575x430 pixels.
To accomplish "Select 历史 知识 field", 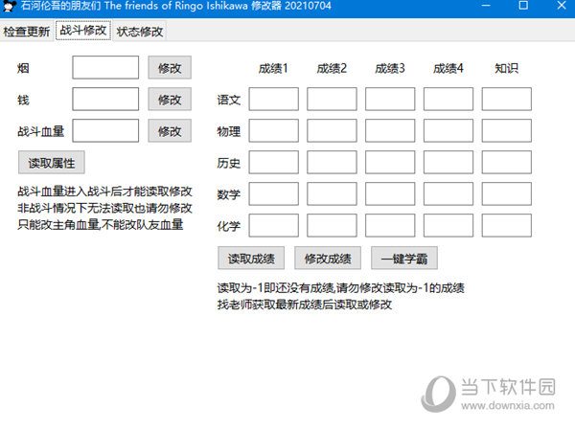I will pyautogui.click(x=507, y=162).
